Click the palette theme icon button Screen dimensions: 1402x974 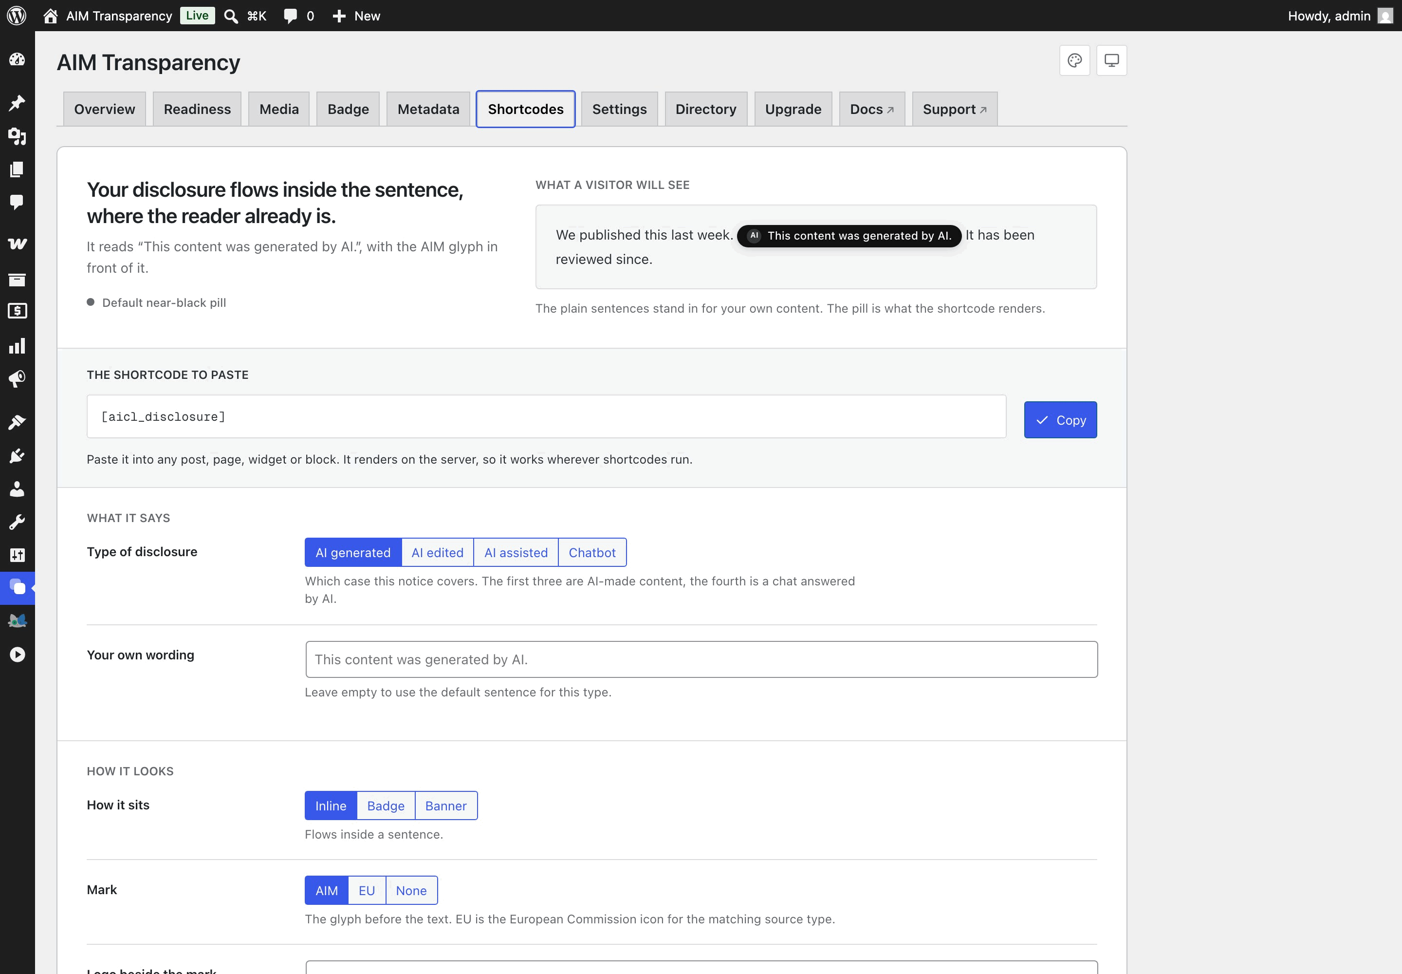1074,60
